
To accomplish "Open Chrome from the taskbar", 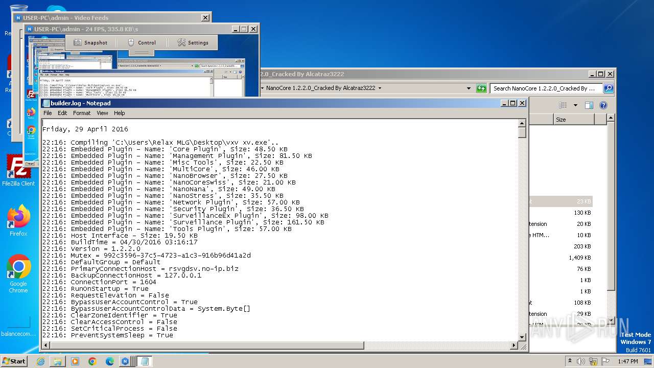I will tap(92, 361).
